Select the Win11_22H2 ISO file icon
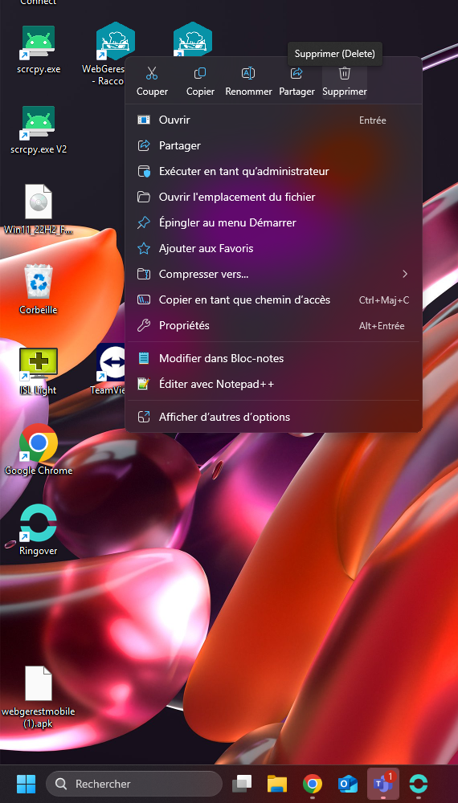 click(x=39, y=210)
